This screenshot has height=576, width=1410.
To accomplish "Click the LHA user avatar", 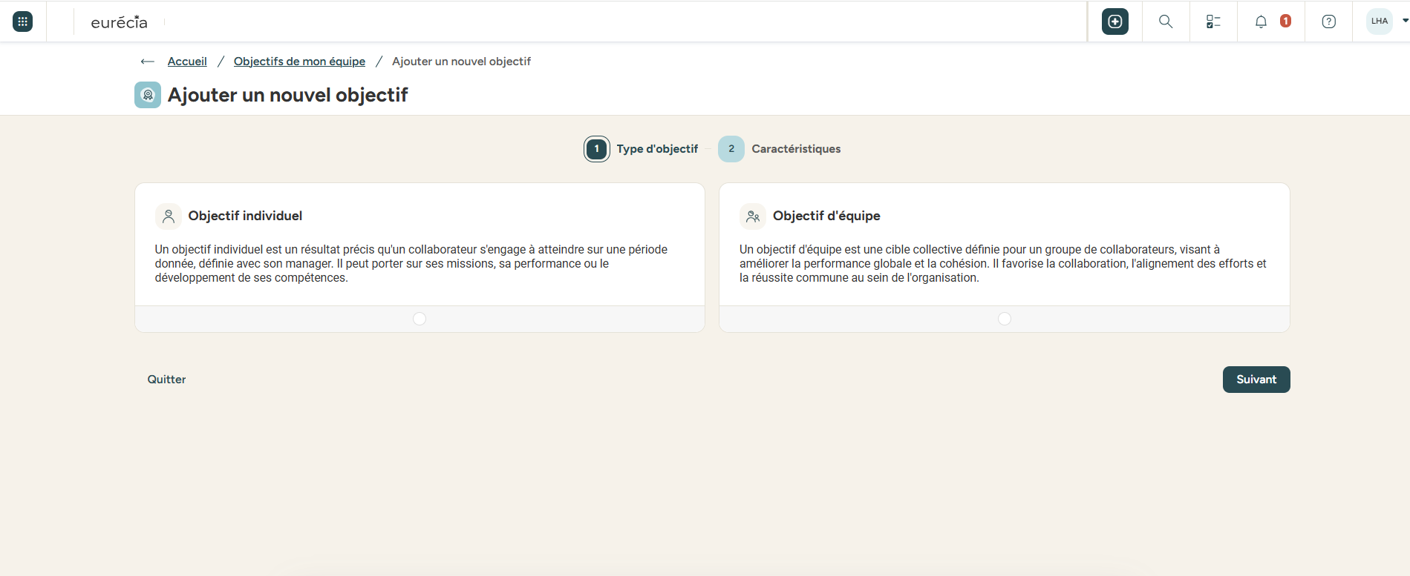I will click(x=1380, y=21).
